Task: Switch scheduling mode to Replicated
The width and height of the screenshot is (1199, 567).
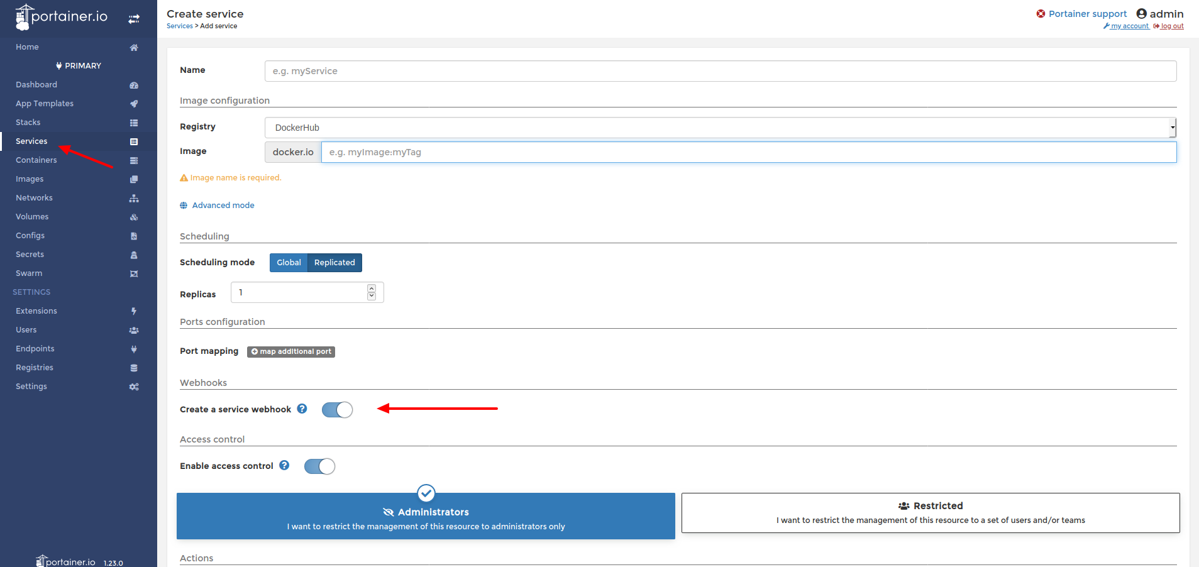Action: tap(334, 262)
